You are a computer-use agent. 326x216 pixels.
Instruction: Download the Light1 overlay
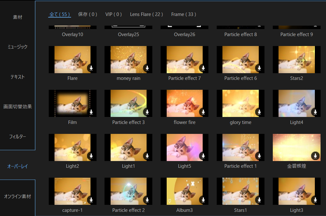pyautogui.click(x=147, y=156)
